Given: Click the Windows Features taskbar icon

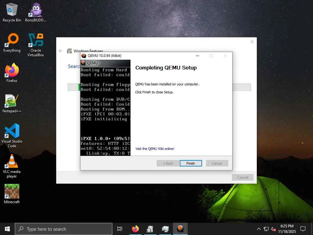Looking at the screenshot, I should tap(150, 229).
